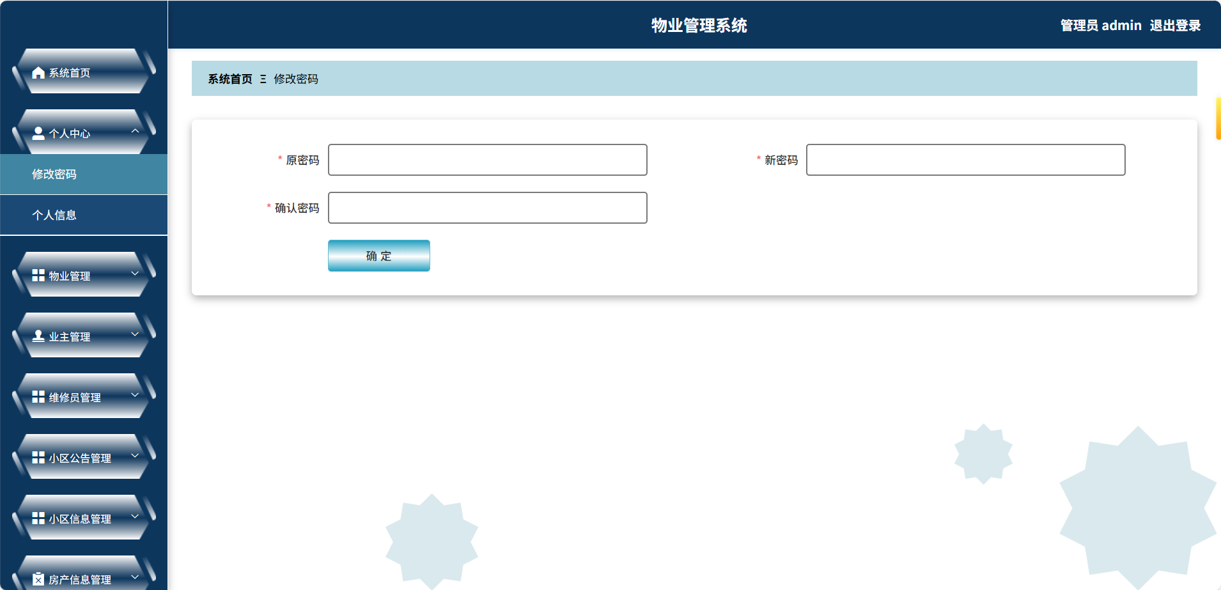Click the grid icon beside 维修员管理
The image size is (1221, 590).
(38, 396)
